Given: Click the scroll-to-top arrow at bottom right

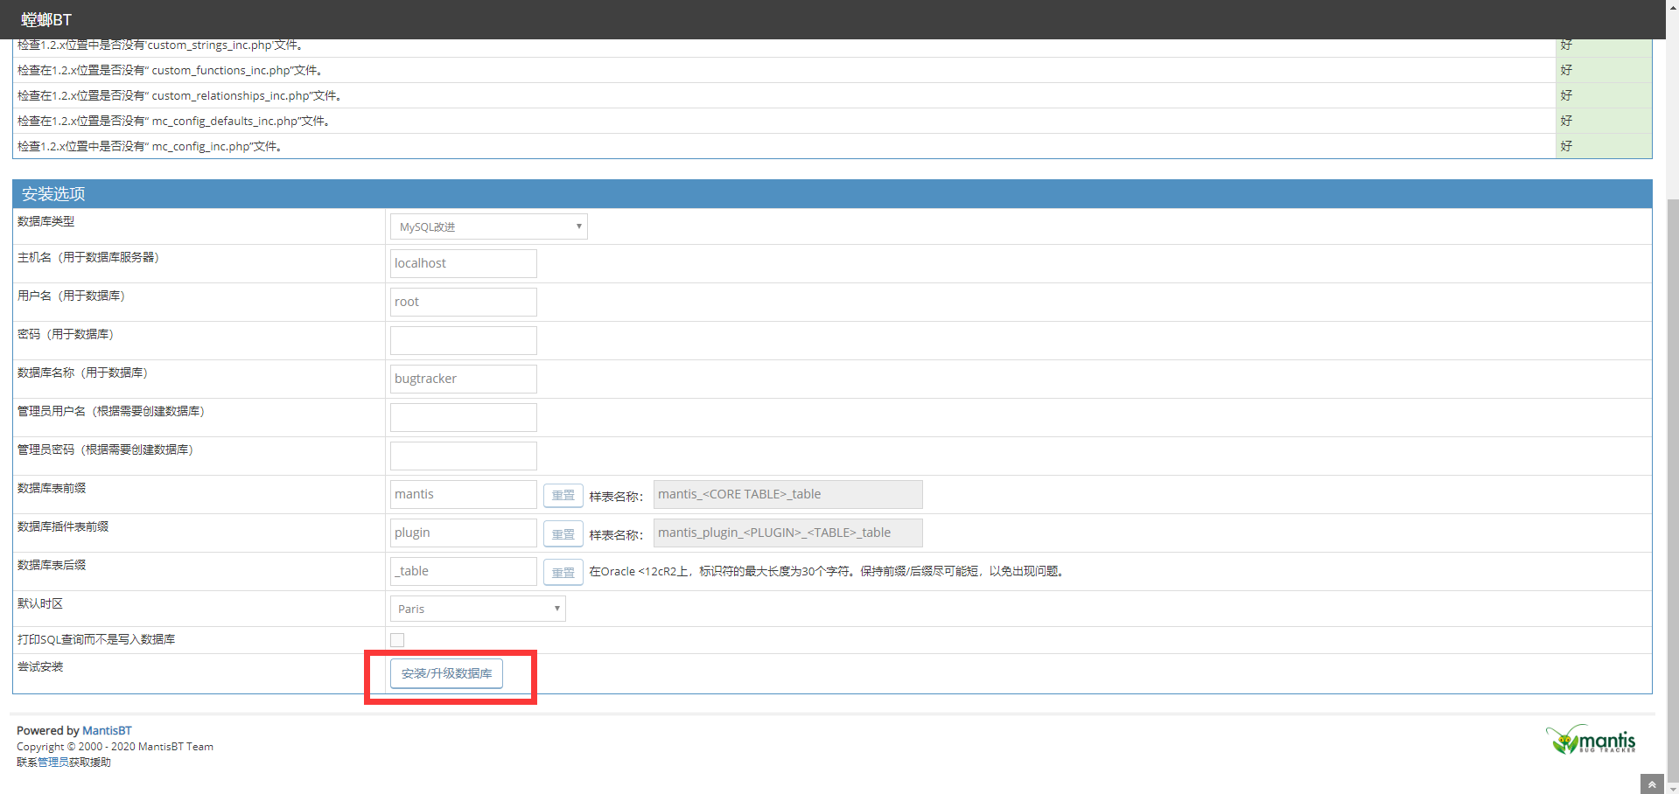Looking at the screenshot, I should pos(1651,784).
